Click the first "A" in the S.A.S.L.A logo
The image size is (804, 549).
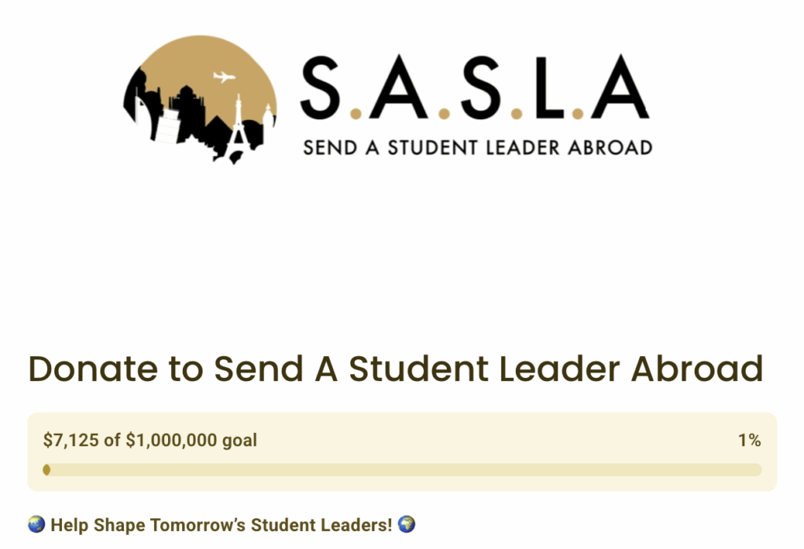point(399,87)
